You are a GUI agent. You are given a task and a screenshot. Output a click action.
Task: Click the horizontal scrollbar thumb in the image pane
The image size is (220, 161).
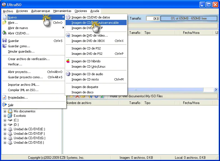click(165, 89)
